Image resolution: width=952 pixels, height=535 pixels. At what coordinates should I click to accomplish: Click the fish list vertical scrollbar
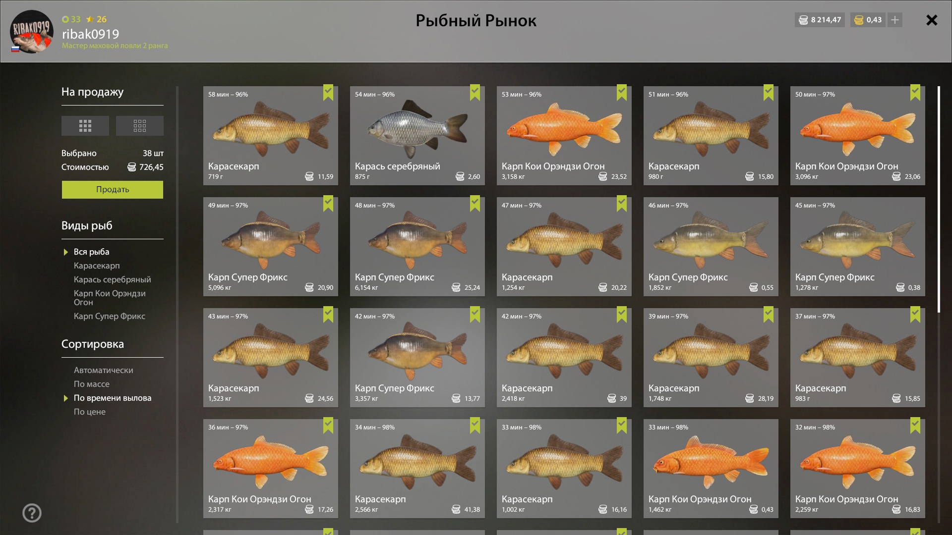coord(939,200)
